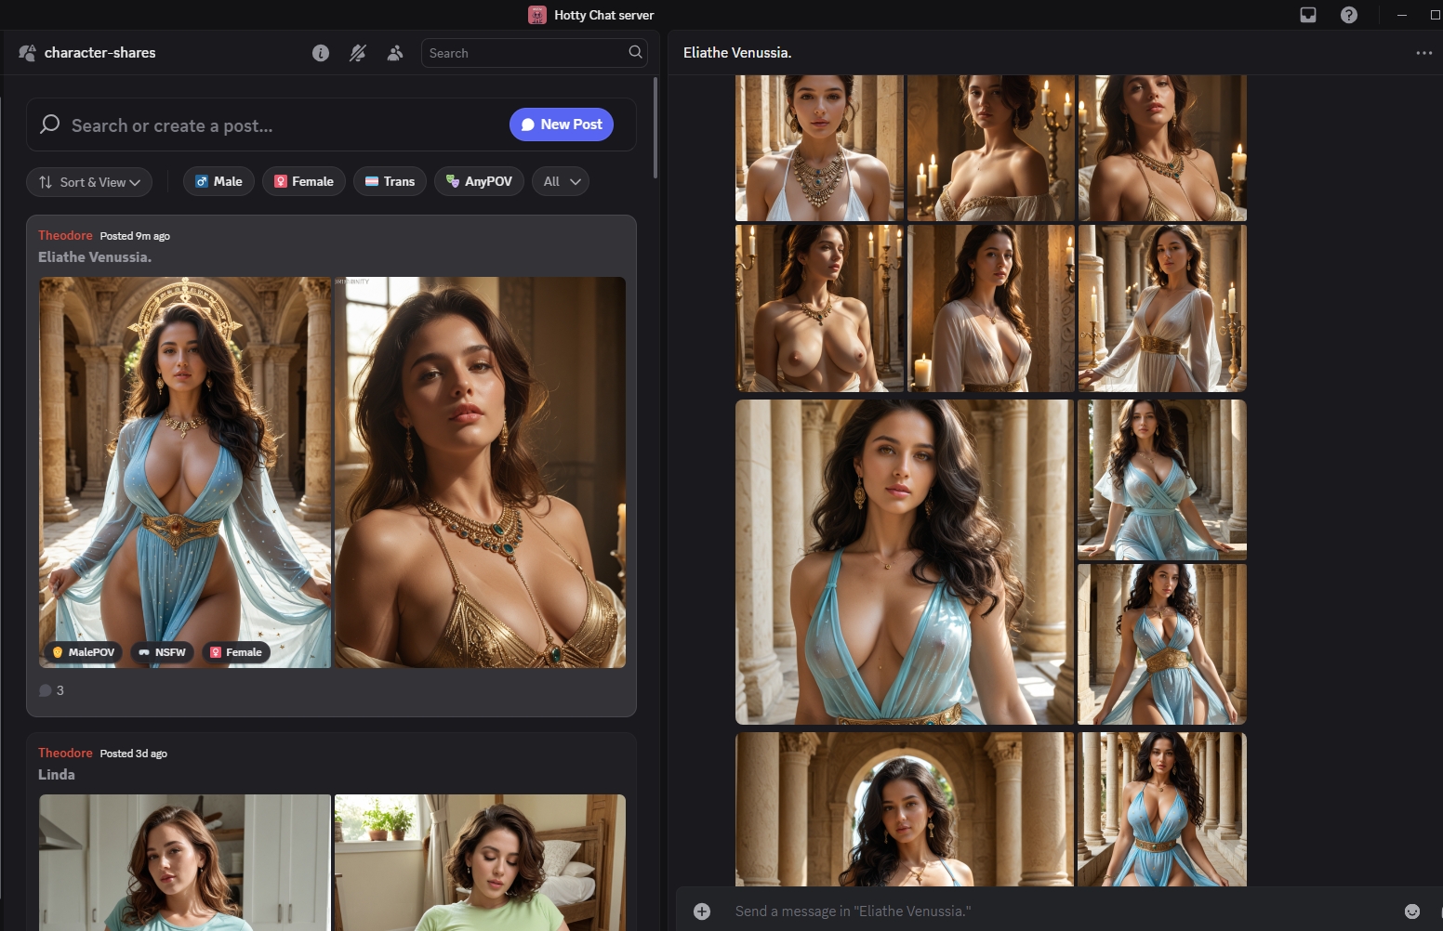This screenshot has height=931, width=1443.
Task: Click the forum post list scrollbar
Action: click(655, 127)
